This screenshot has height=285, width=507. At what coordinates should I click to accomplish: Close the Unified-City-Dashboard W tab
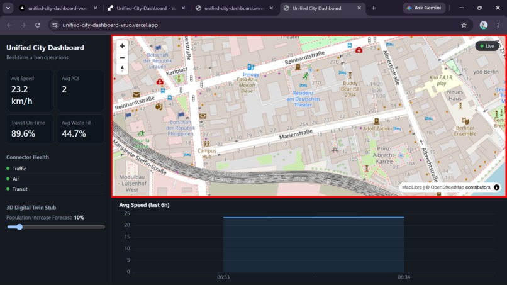point(183,8)
